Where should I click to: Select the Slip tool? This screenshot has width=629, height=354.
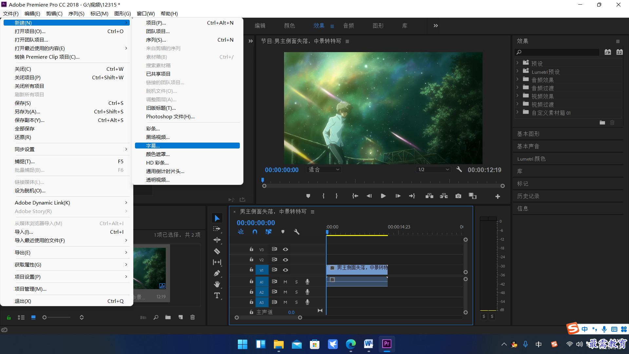[x=217, y=262]
